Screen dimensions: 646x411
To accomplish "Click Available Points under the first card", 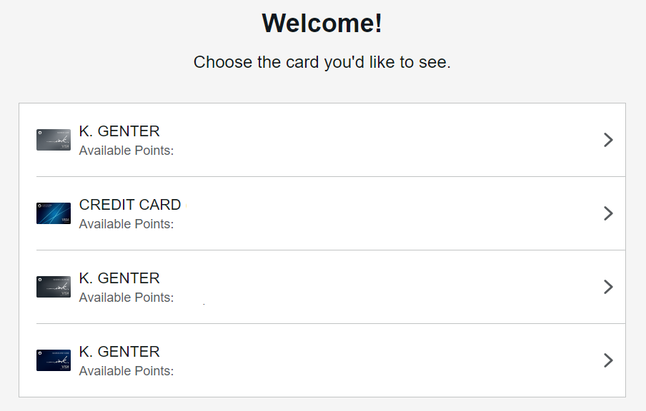I will coord(126,151).
